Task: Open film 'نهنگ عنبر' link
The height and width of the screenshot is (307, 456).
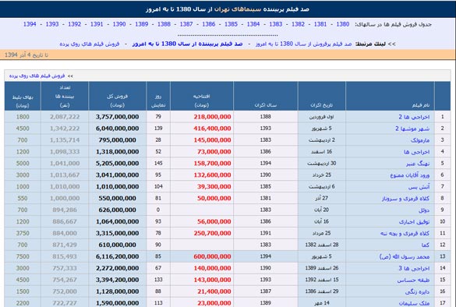Action: click(418, 164)
